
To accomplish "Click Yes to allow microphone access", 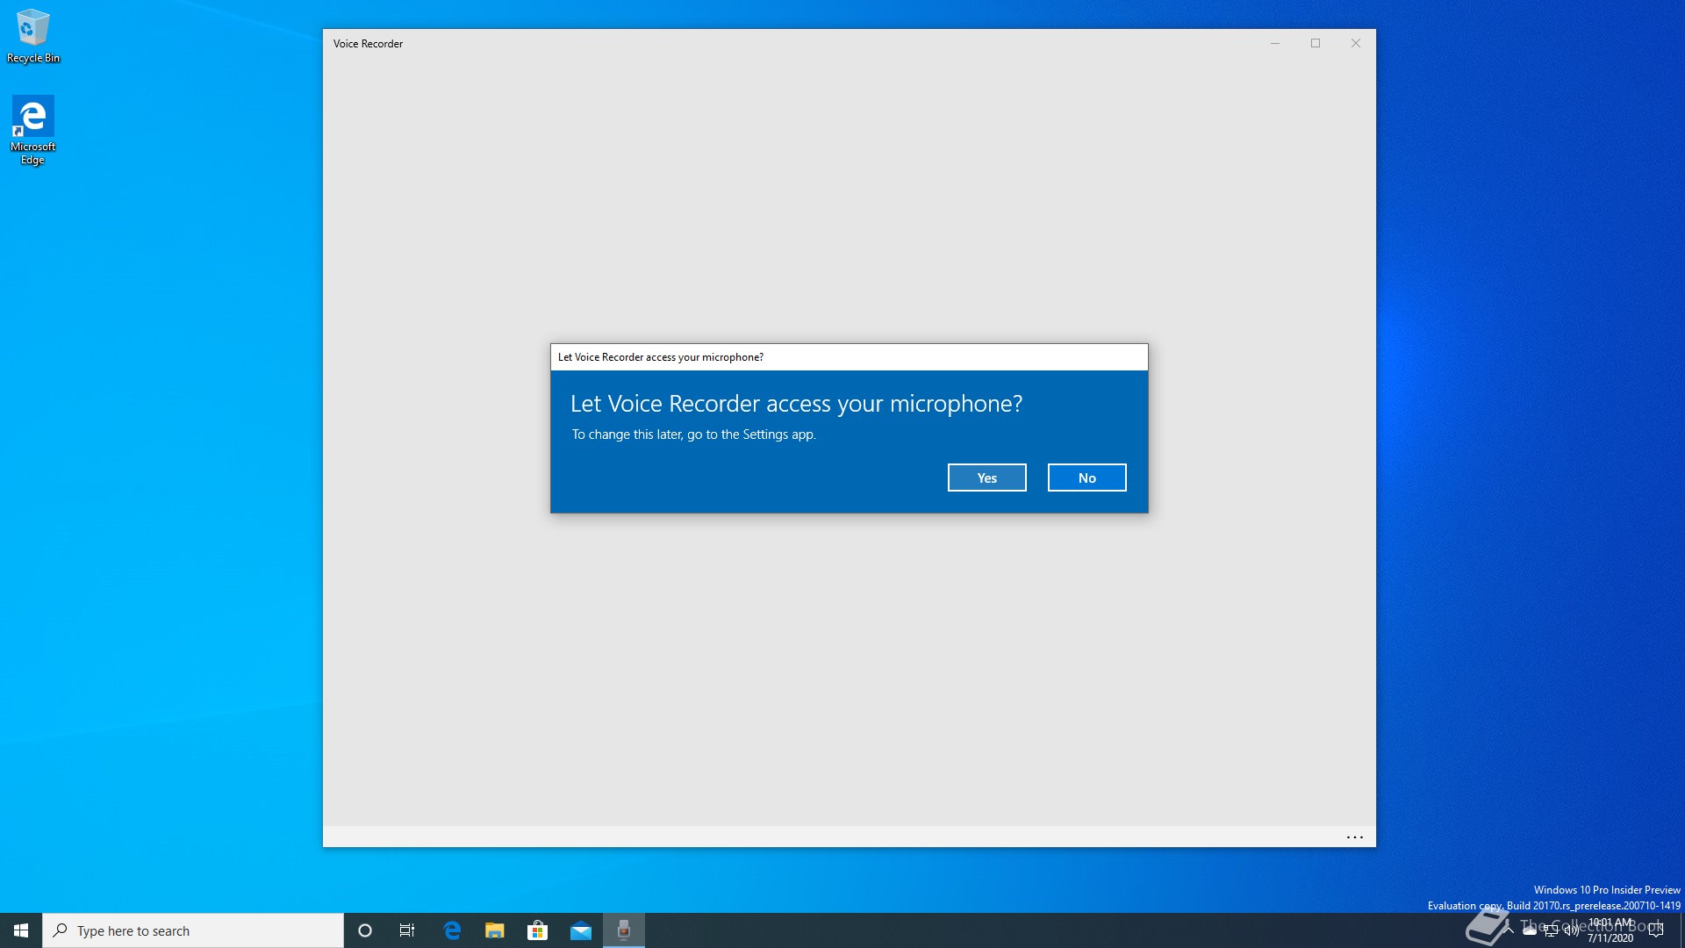I will point(986,478).
